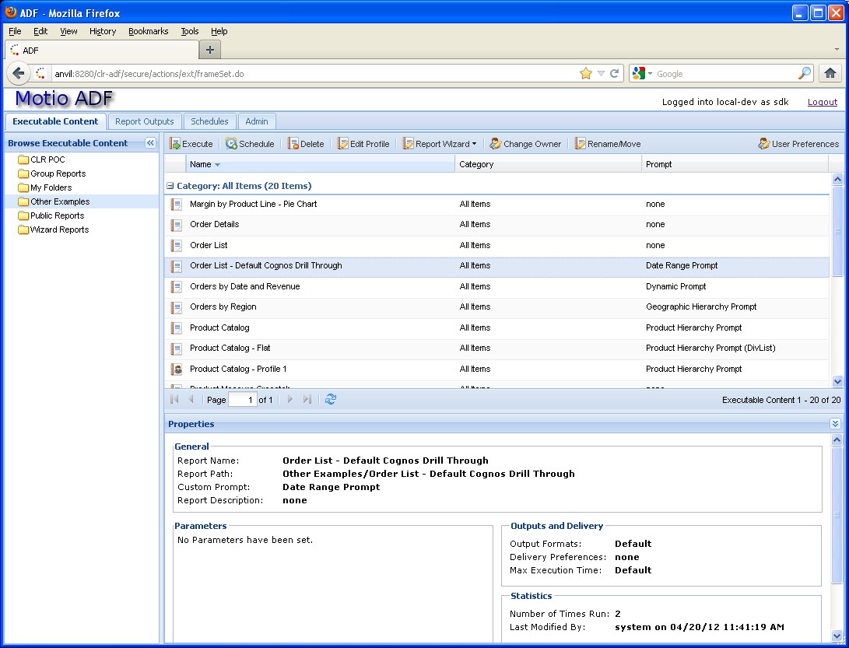Screen dimensions: 849x648
Task: Open the Bookmarks menu
Action: coord(149,31)
